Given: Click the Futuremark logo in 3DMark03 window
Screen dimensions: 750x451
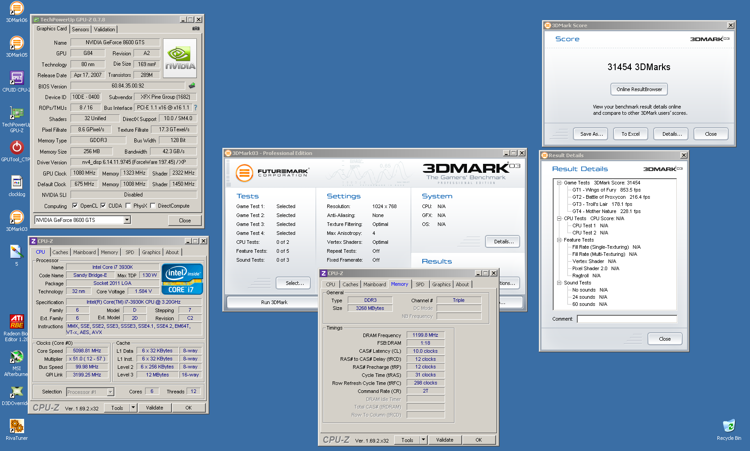Looking at the screenshot, I should (x=272, y=173).
